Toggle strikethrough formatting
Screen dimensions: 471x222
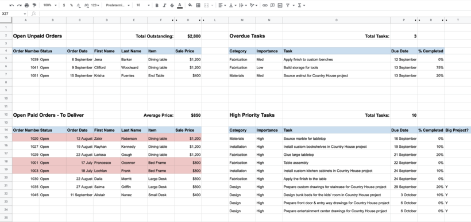172,5
